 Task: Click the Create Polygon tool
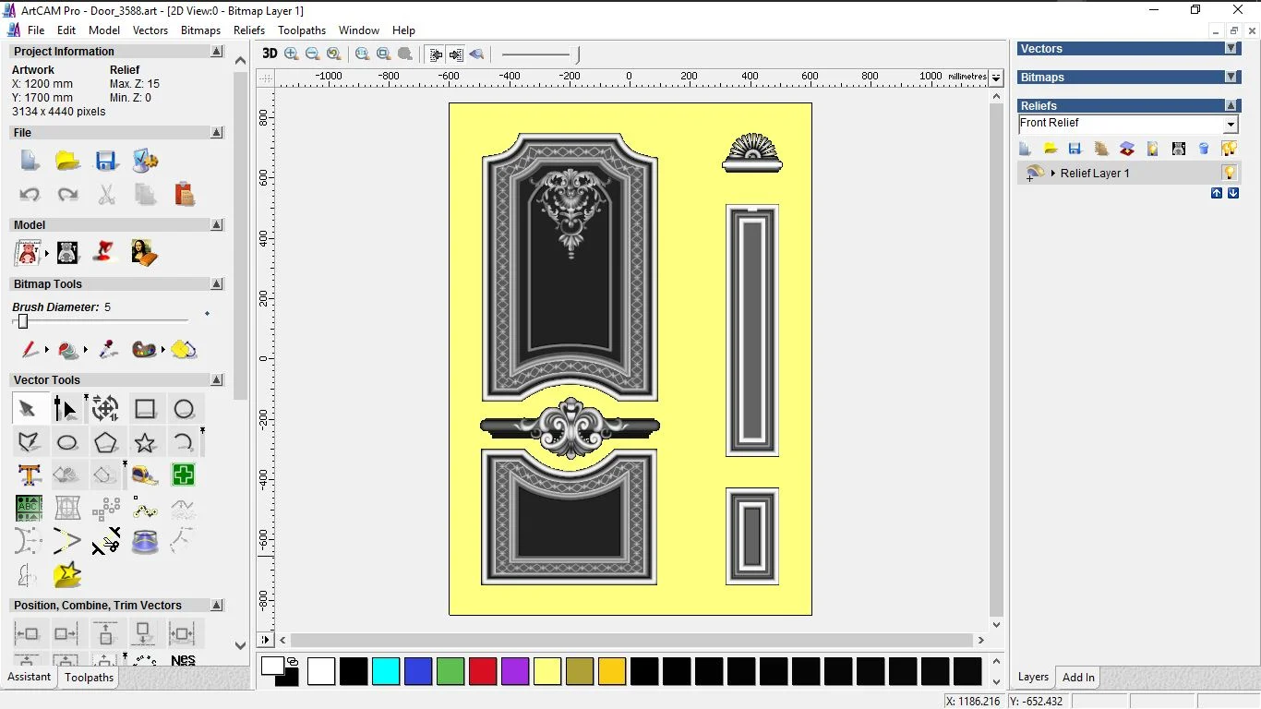105,442
